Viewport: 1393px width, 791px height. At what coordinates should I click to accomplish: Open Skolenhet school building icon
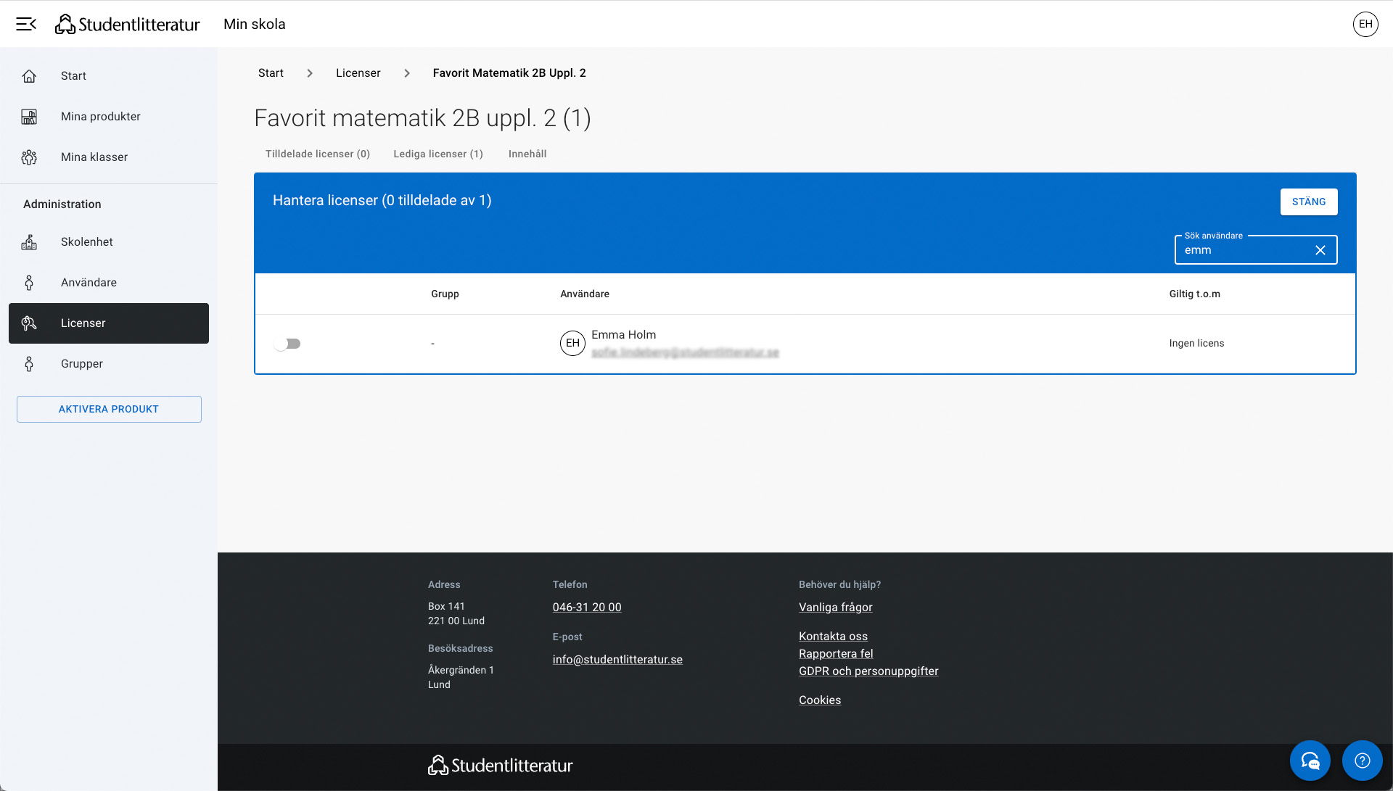[29, 242]
